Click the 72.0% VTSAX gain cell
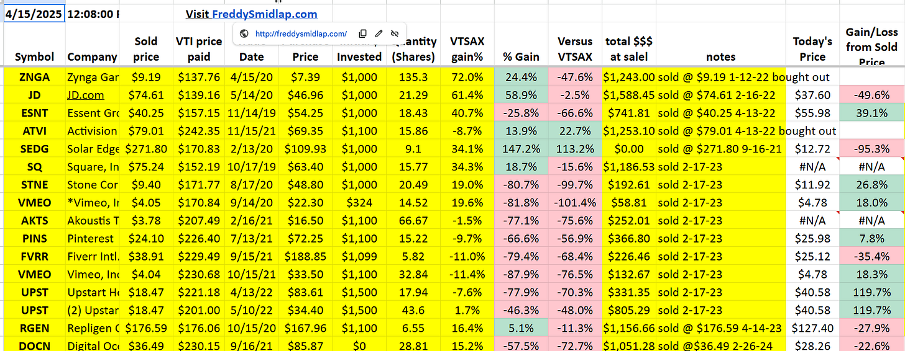 coord(467,78)
